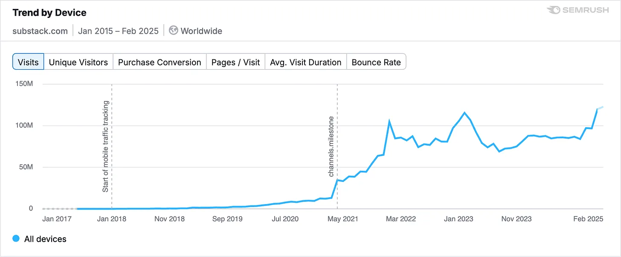This screenshot has width=621, height=257.
Task: Switch to the Unique Visitors tab
Action: coord(78,62)
